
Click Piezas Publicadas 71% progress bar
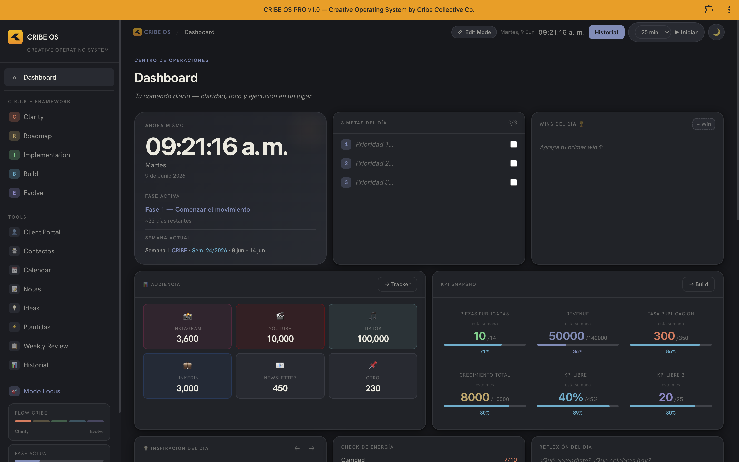tap(485, 345)
